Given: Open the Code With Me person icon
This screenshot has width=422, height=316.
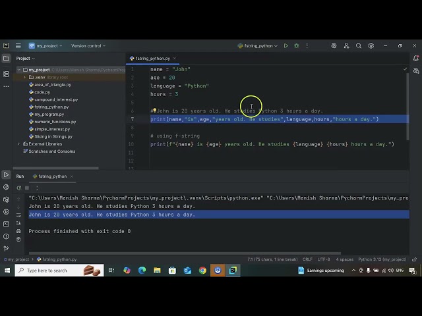Looking at the screenshot, I should click(x=346, y=45).
